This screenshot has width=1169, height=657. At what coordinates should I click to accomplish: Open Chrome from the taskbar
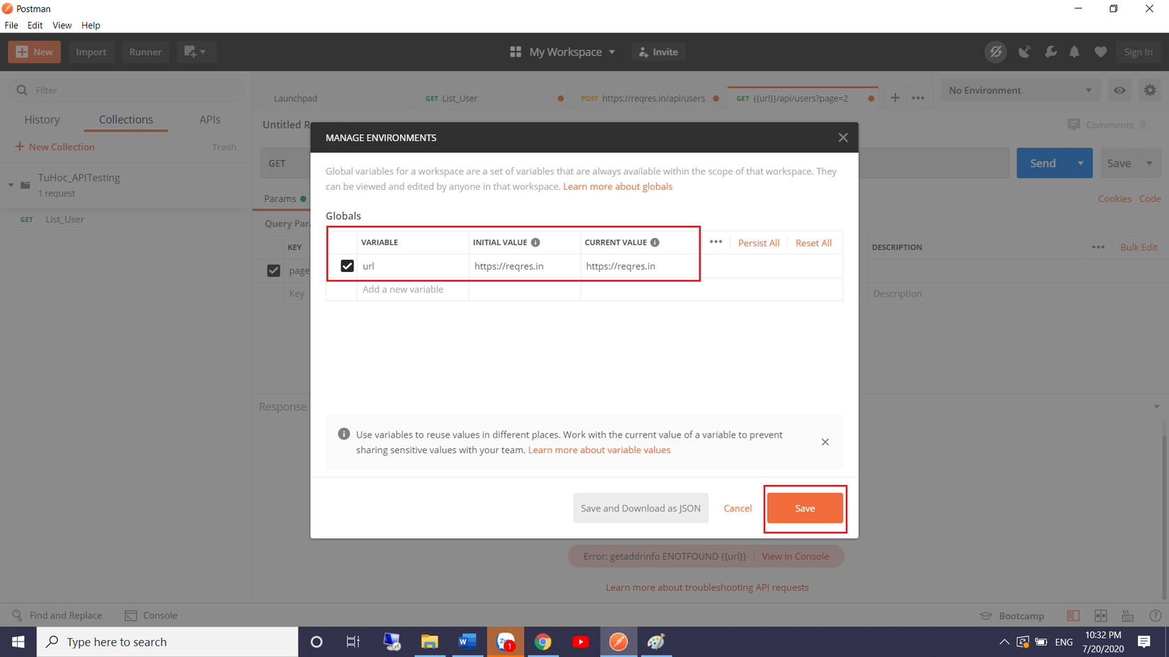(x=543, y=641)
